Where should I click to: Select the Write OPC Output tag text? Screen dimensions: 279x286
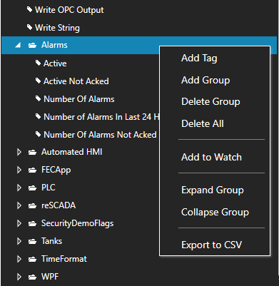(69, 10)
